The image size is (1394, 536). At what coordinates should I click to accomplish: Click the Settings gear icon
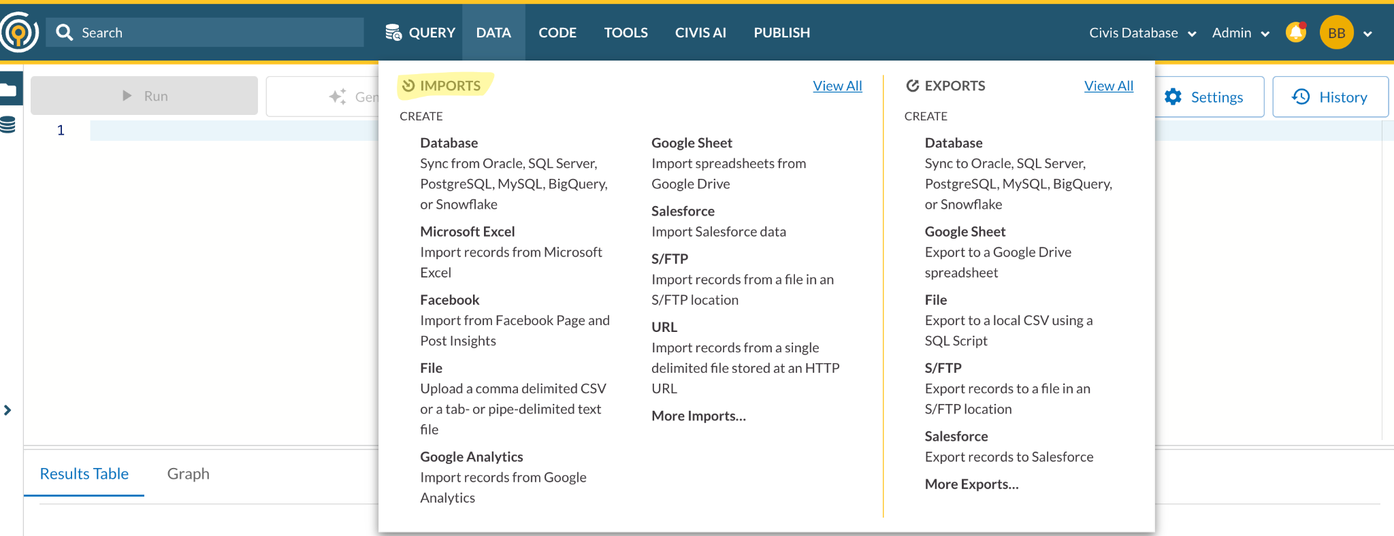click(1173, 97)
